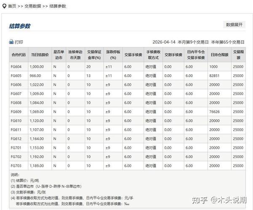Select the 日持仓限额 column header
Image resolution: width=253 pixels, height=210 pixels.
tap(219, 55)
